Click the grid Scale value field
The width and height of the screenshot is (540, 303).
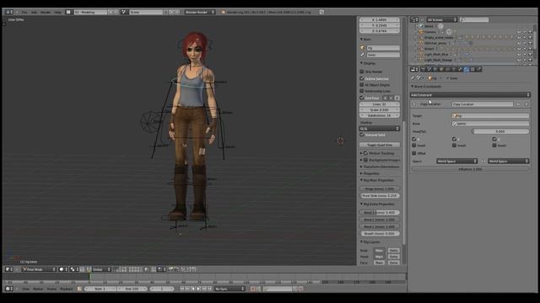pyautogui.click(x=380, y=110)
